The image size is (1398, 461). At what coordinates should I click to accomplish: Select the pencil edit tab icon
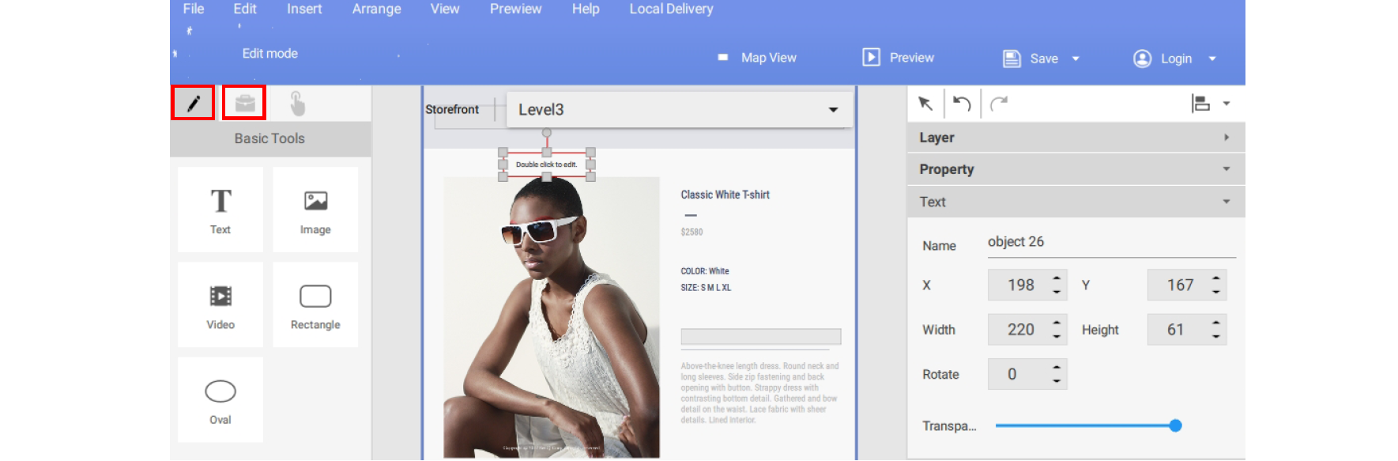[x=193, y=103]
